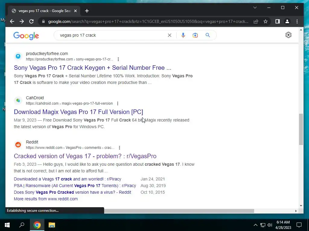309x231 pixels.
Task: Click the CahDroid site name
Action: (x=35, y=98)
